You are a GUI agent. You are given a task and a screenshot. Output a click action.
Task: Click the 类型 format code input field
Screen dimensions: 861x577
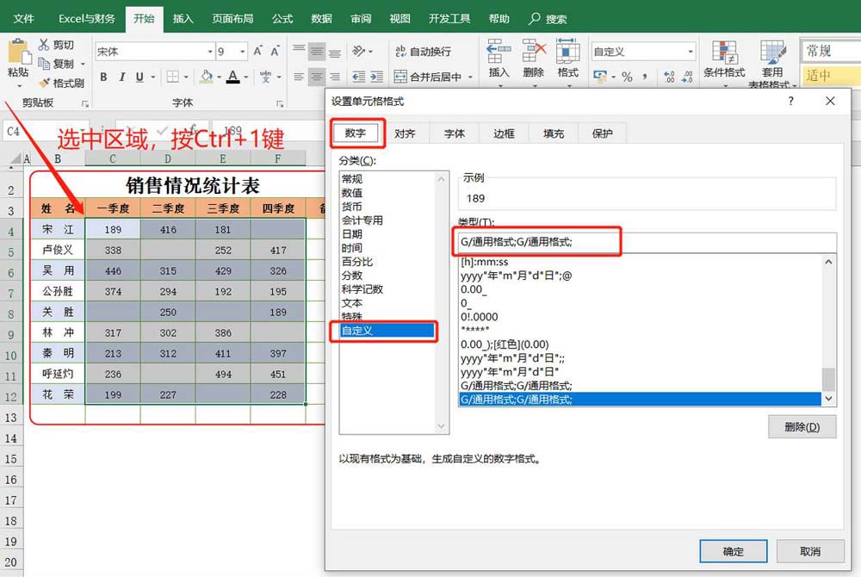click(647, 242)
